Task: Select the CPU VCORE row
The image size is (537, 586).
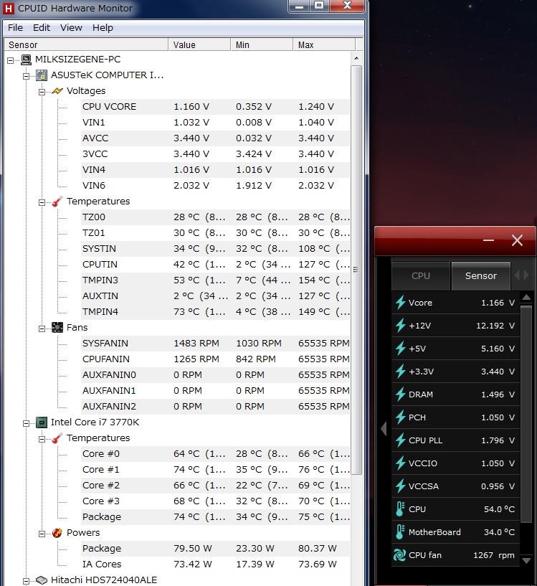Action: pyautogui.click(x=109, y=107)
